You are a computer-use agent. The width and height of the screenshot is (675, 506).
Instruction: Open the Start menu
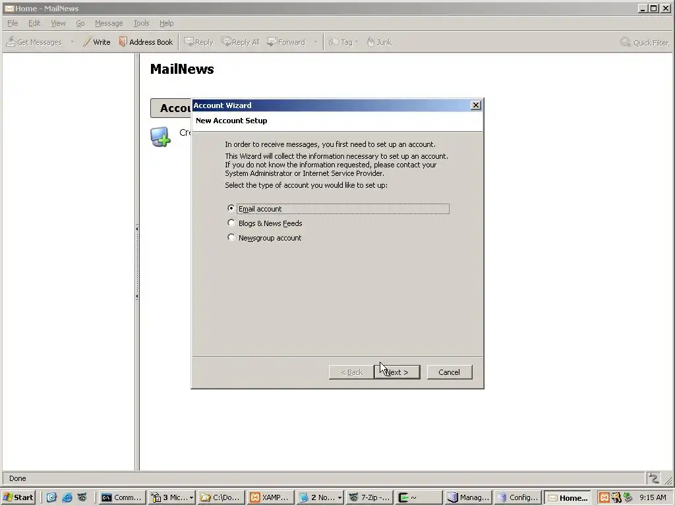[x=18, y=497]
